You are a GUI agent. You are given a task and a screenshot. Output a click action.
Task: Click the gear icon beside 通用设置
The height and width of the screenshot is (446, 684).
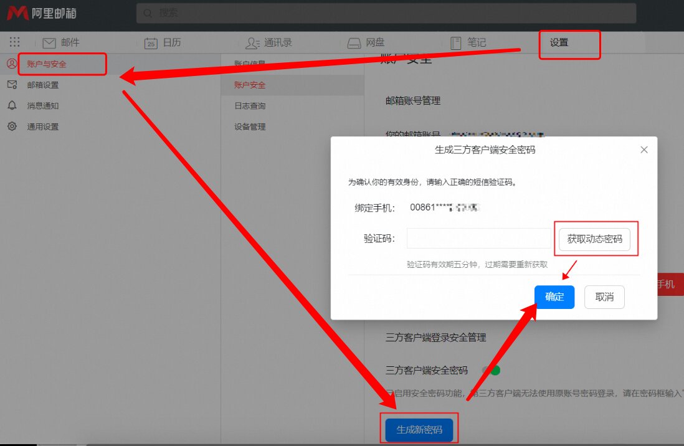pyautogui.click(x=12, y=126)
